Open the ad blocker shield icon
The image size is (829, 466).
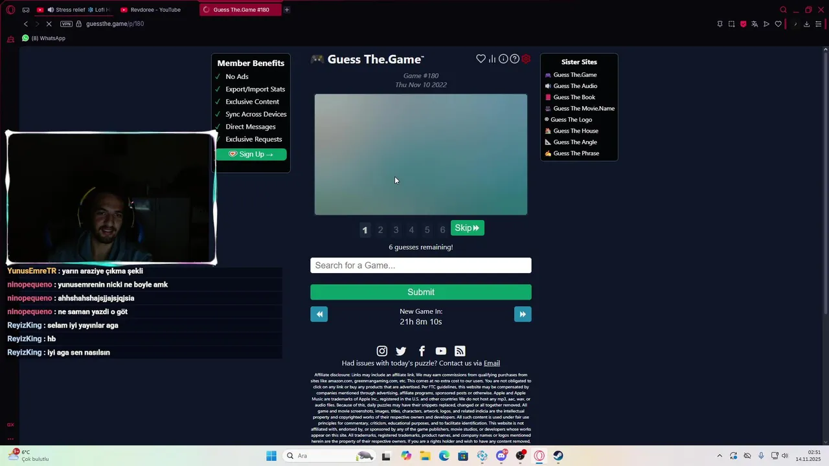pyautogui.click(x=743, y=24)
